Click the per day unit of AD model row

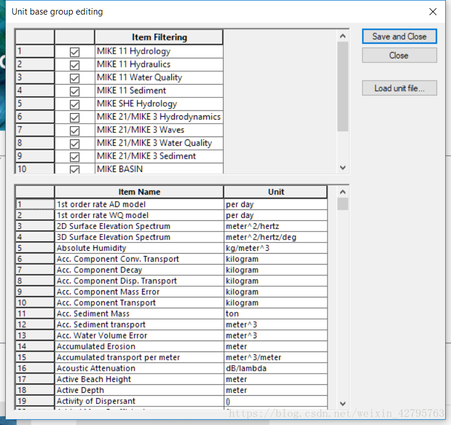click(x=276, y=204)
